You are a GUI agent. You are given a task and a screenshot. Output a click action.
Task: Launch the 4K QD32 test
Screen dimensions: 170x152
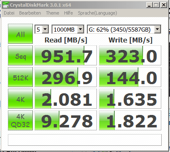(x=20, y=120)
